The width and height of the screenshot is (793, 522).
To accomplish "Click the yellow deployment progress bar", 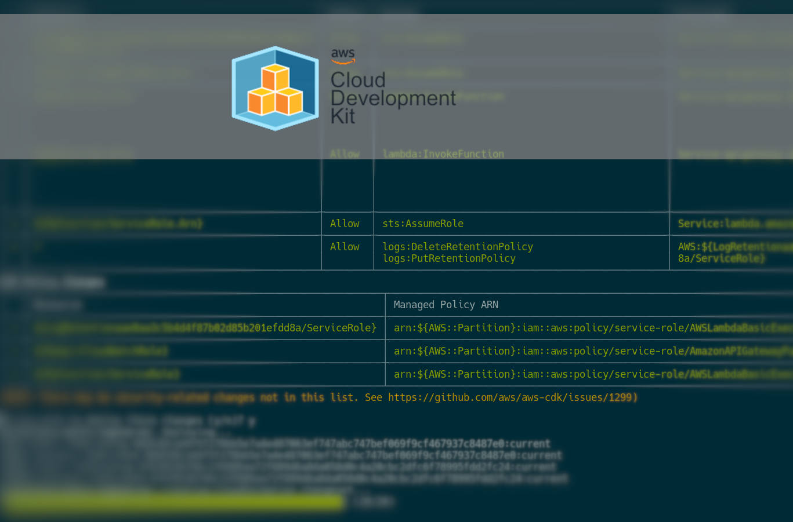I will click(174, 502).
